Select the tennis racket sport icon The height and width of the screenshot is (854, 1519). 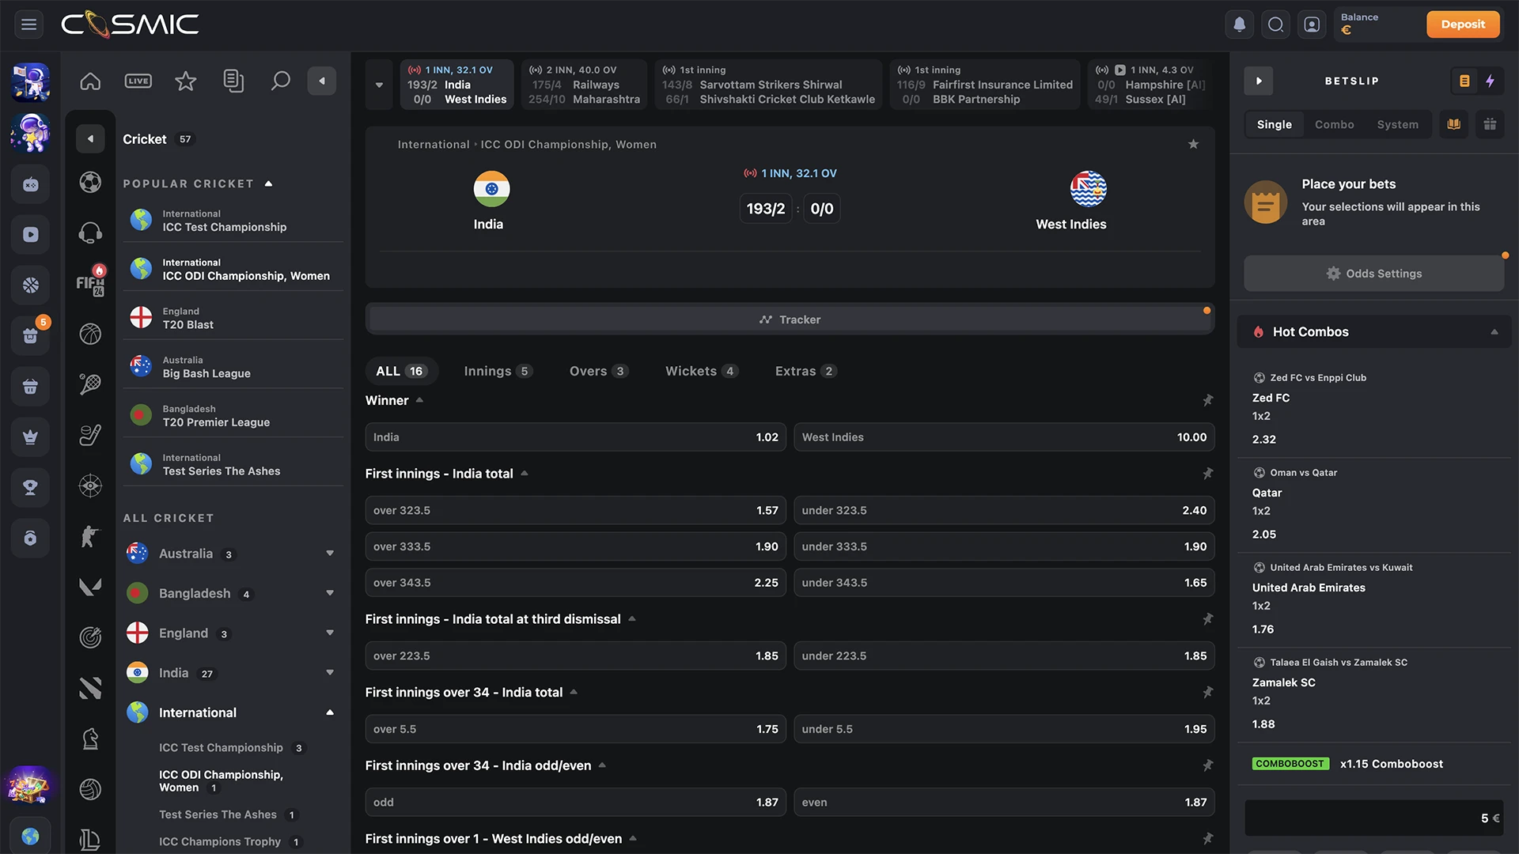90,384
